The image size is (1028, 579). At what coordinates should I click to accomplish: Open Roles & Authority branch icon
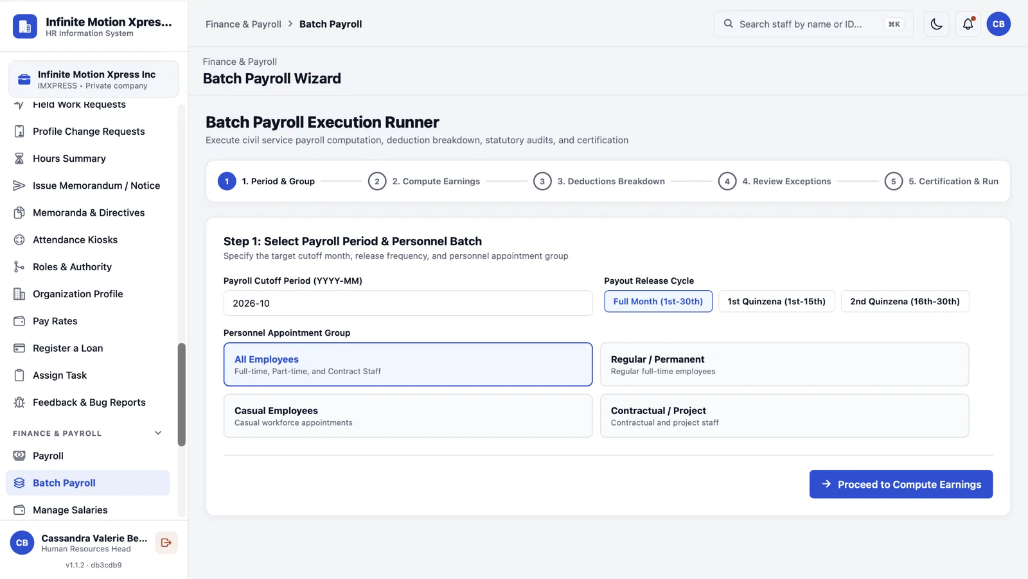19,267
